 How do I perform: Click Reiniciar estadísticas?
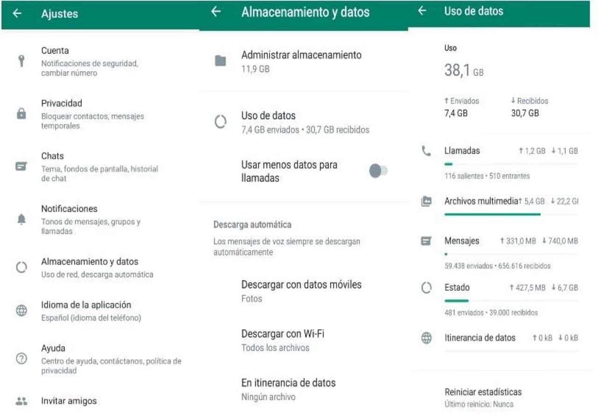coord(484,392)
